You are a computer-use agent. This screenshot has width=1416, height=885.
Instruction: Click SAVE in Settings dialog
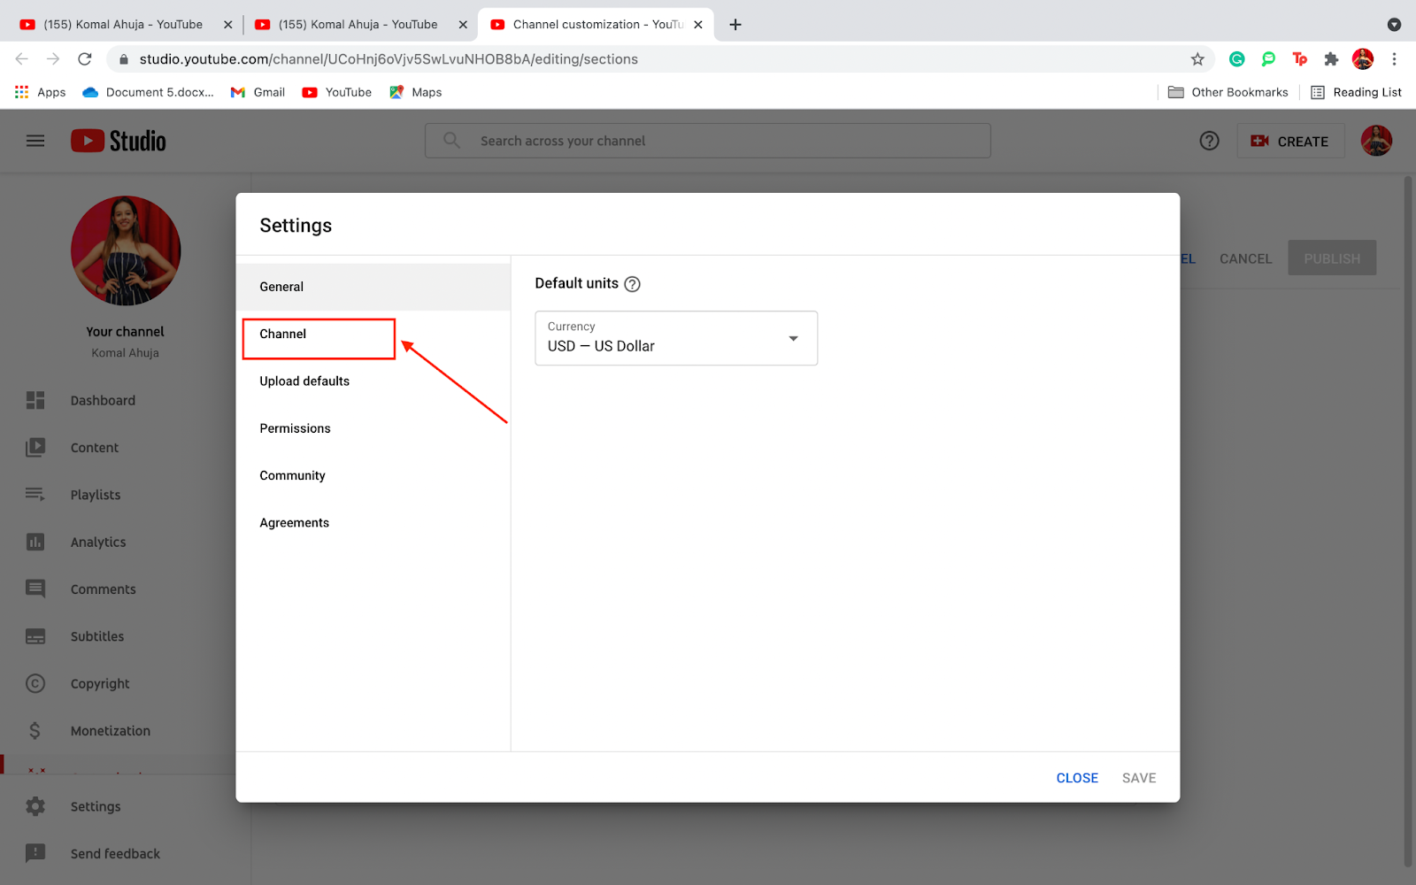click(1139, 778)
